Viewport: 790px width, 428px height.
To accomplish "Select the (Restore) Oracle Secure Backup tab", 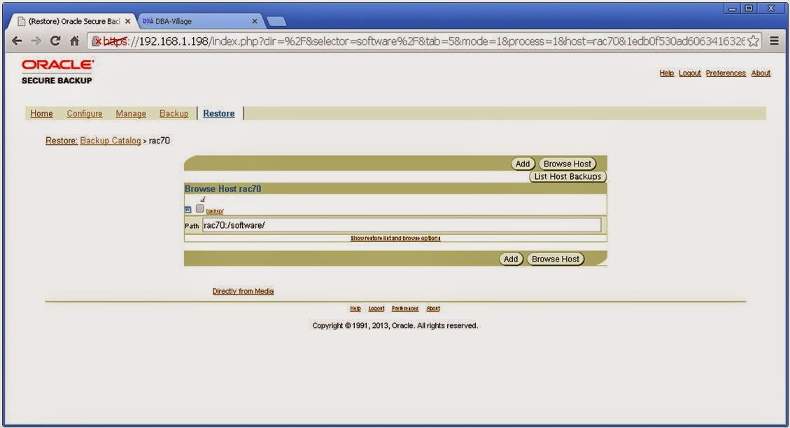I will [x=74, y=21].
